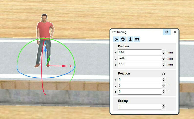
Task: Click the Rotation x input field
Action: 140,80
